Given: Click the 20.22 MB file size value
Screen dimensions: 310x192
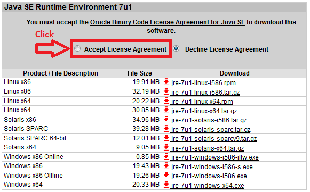Looking at the screenshot, I should (x=146, y=101).
